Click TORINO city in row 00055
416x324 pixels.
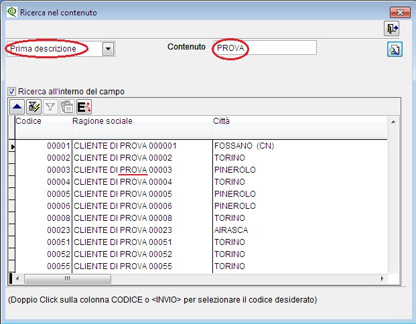click(300, 266)
